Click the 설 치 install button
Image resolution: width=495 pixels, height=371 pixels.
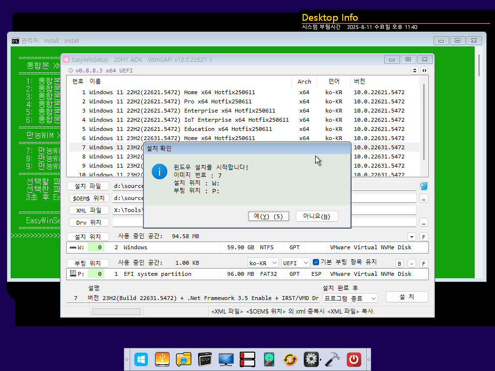407,297
